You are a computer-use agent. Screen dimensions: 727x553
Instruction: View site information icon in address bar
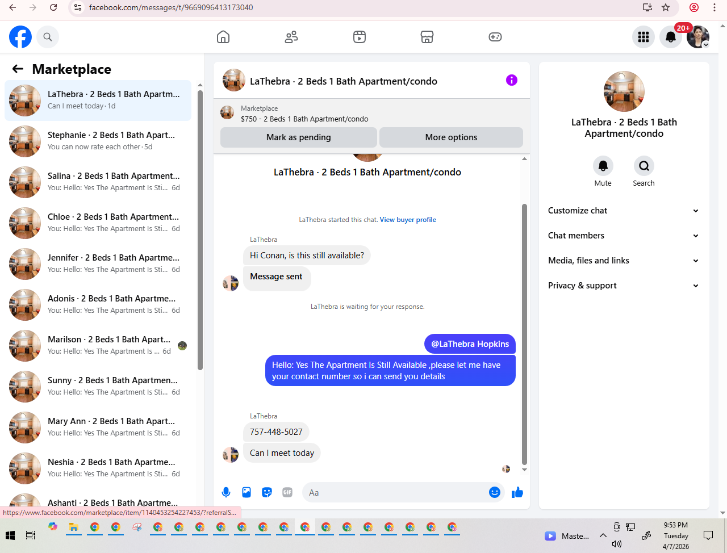(x=78, y=7)
